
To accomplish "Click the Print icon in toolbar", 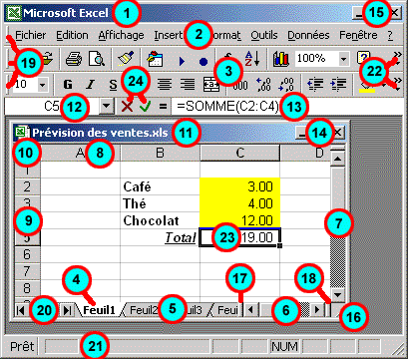I will click(x=74, y=59).
